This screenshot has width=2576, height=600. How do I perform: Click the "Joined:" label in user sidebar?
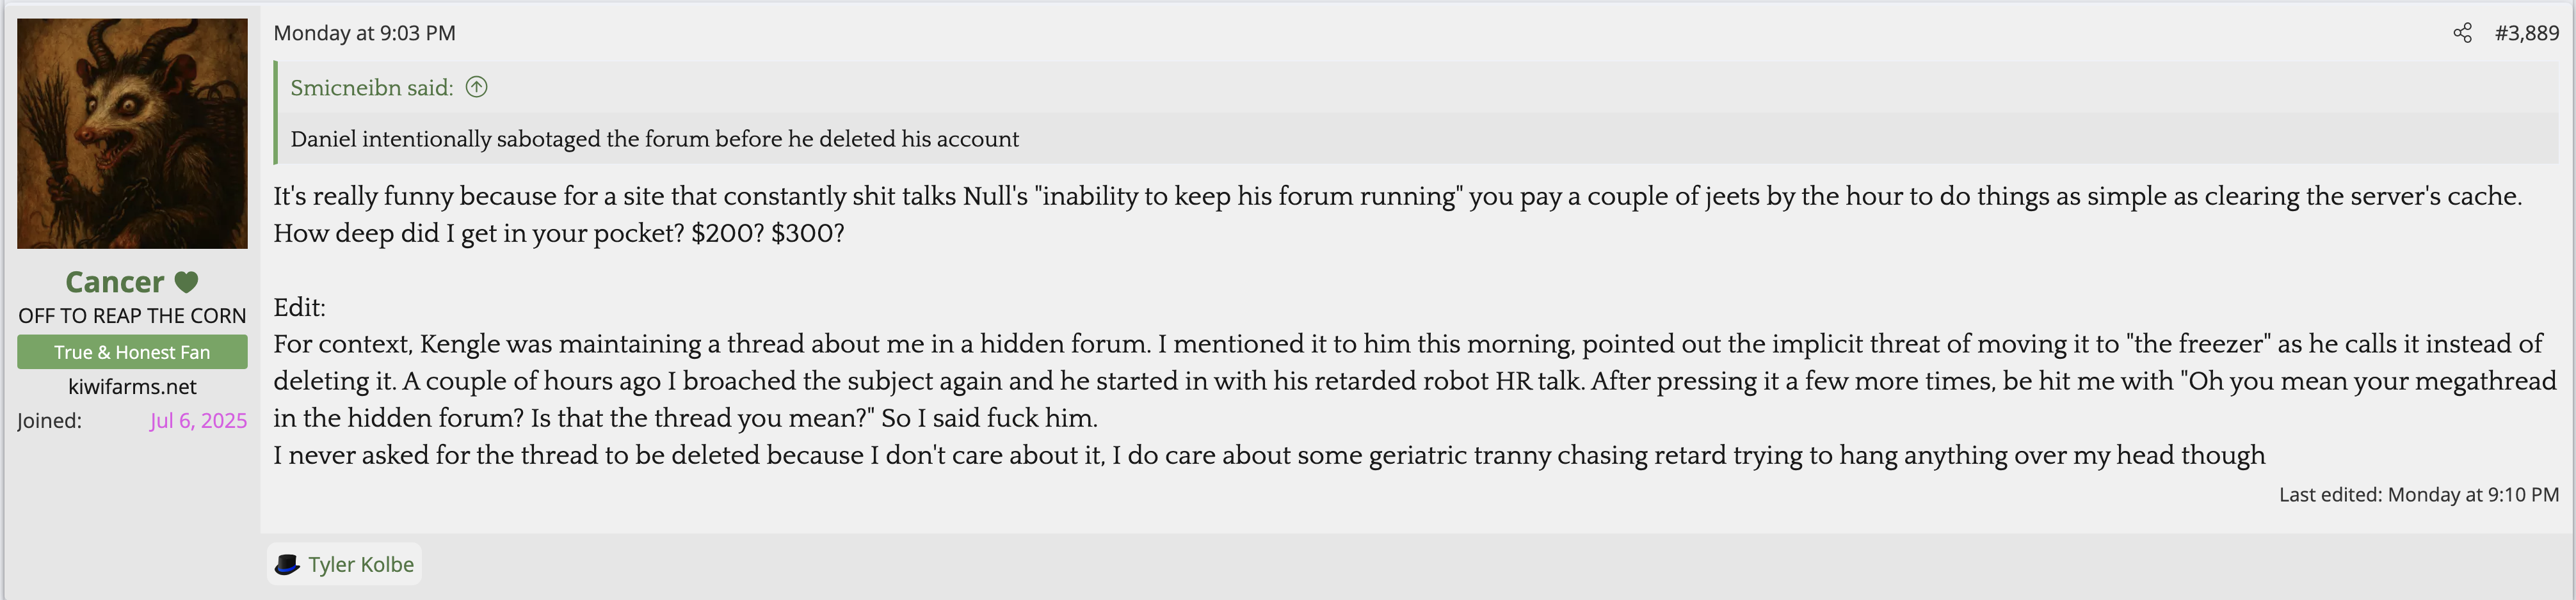coord(50,420)
